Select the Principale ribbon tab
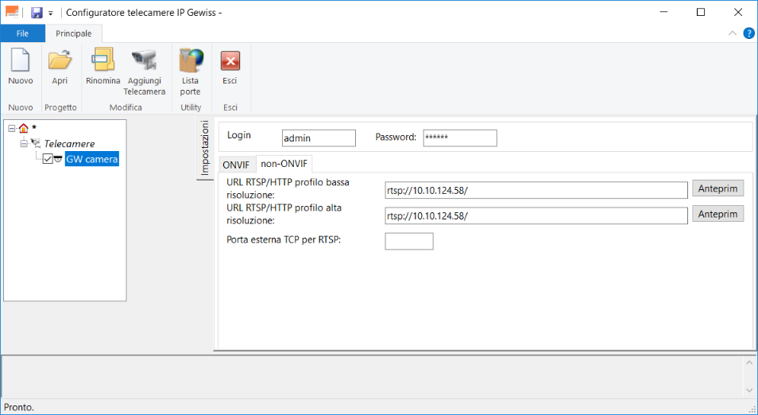 pos(73,33)
